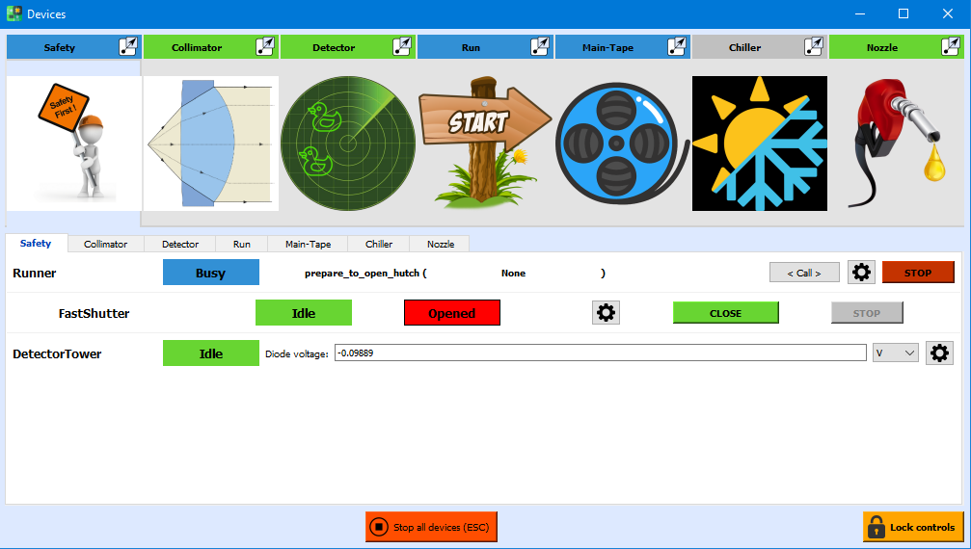Click the Safety First worker image
Screen dimensions: 971x549
tap(74, 144)
